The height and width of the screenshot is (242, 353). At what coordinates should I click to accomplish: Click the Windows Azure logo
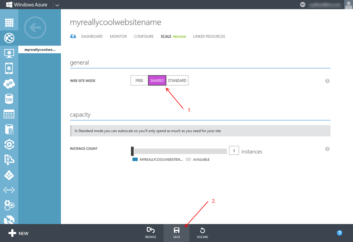tap(27, 4)
